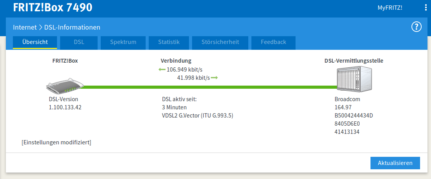The height and width of the screenshot is (179, 431).
Task: Switch to the Übersicht tab
Action: [35, 42]
